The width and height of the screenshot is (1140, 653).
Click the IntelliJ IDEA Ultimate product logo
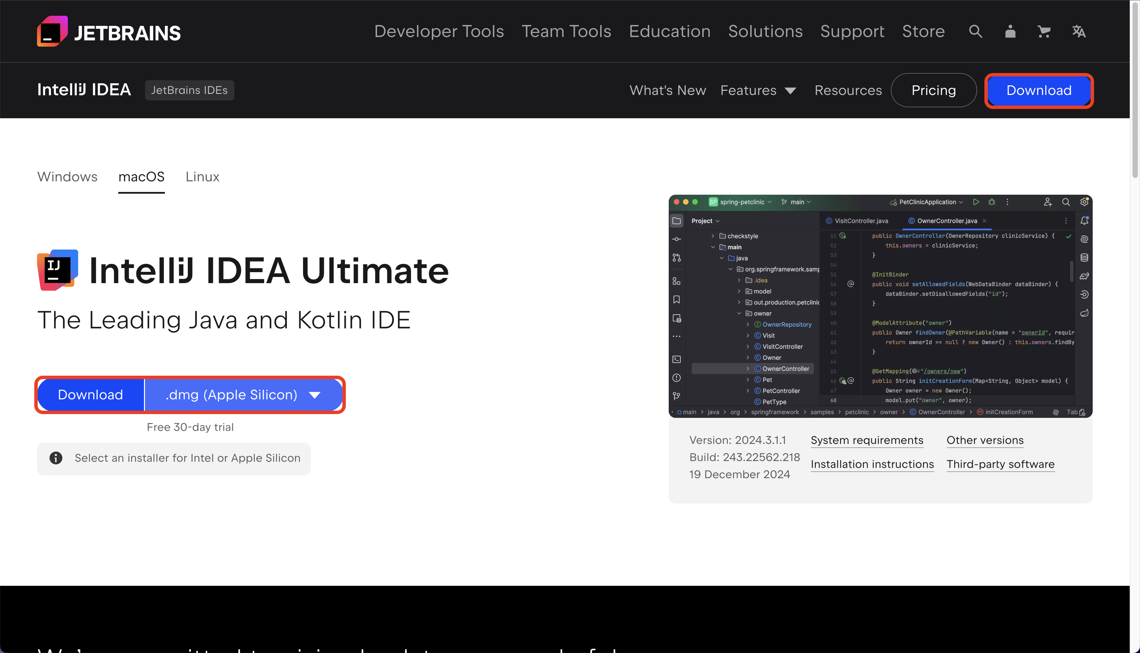[x=57, y=270]
